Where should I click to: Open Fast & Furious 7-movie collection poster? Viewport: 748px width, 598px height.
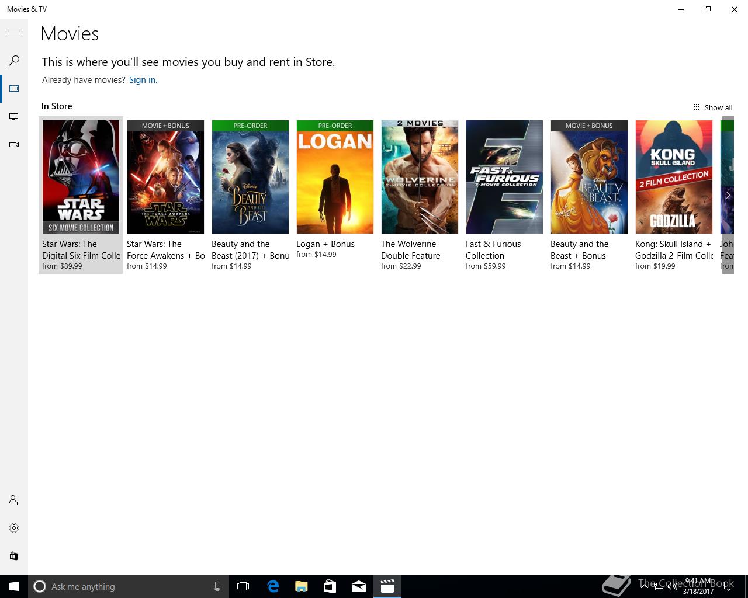(x=504, y=177)
